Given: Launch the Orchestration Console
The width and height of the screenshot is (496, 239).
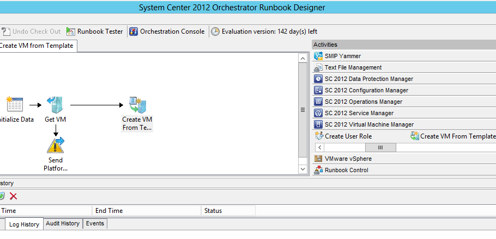Looking at the screenshot, I should (x=167, y=32).
